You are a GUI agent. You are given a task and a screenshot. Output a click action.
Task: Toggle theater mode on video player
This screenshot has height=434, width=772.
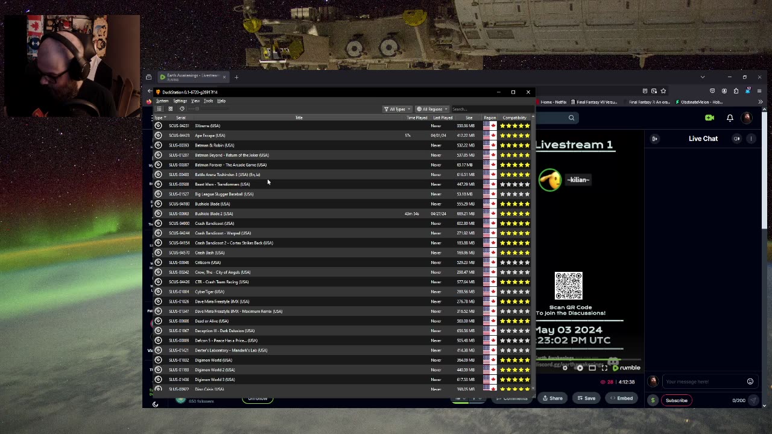pos(592,368)
